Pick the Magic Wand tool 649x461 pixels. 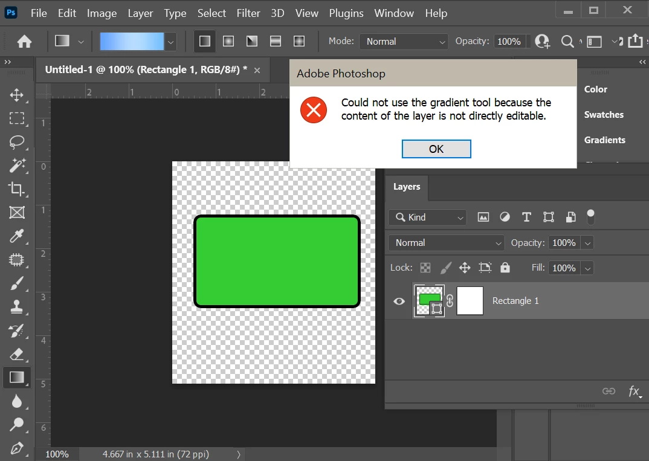[x=16, y=166]
